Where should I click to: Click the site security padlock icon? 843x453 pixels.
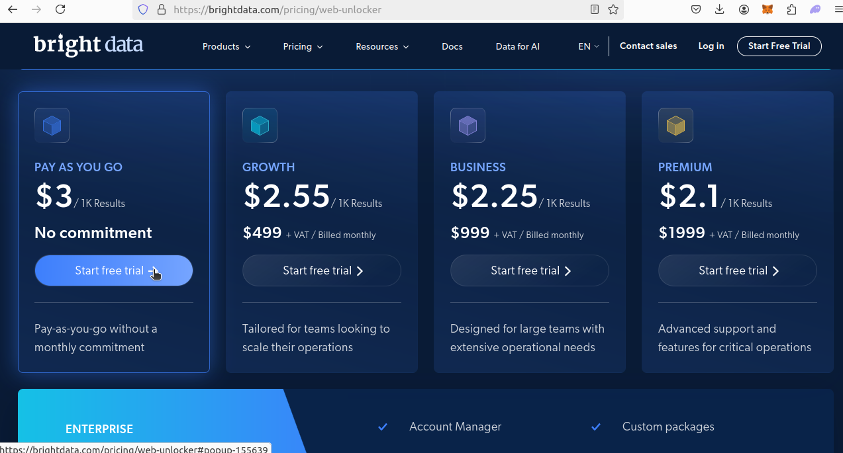(161, 10)
